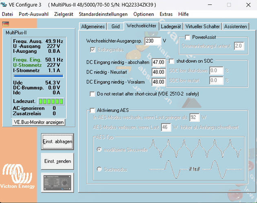Click the German flag language icon

click(6, 24)
